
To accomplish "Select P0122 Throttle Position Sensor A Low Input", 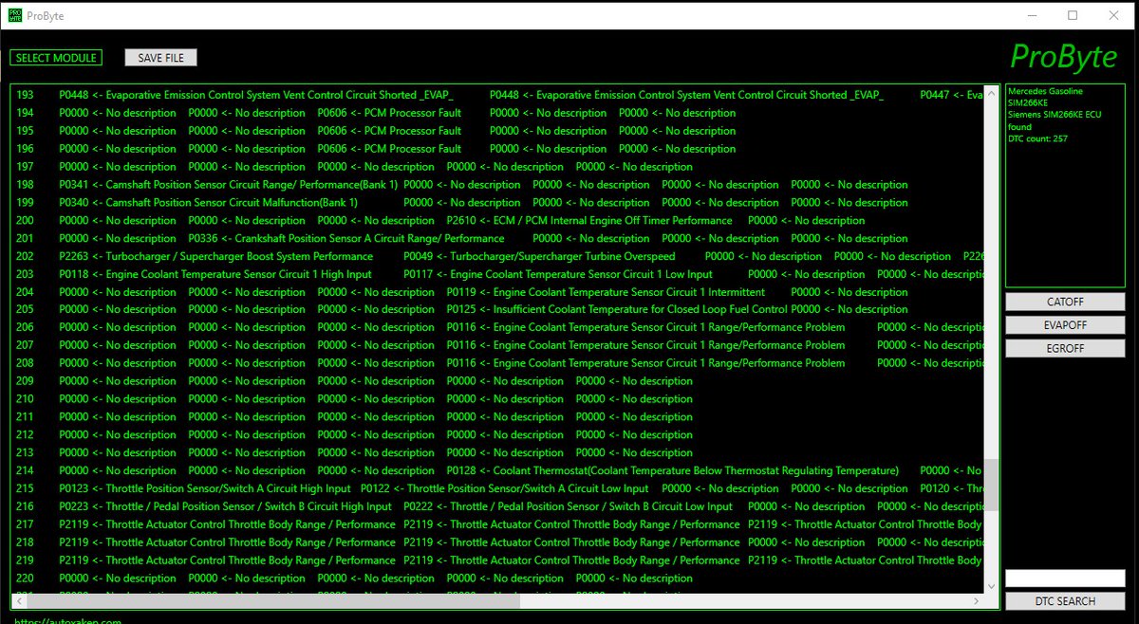I will (x=505, y=488).
